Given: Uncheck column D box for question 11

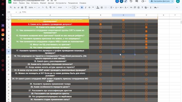Looking at the screenshot, I should [x=146, y=31].
